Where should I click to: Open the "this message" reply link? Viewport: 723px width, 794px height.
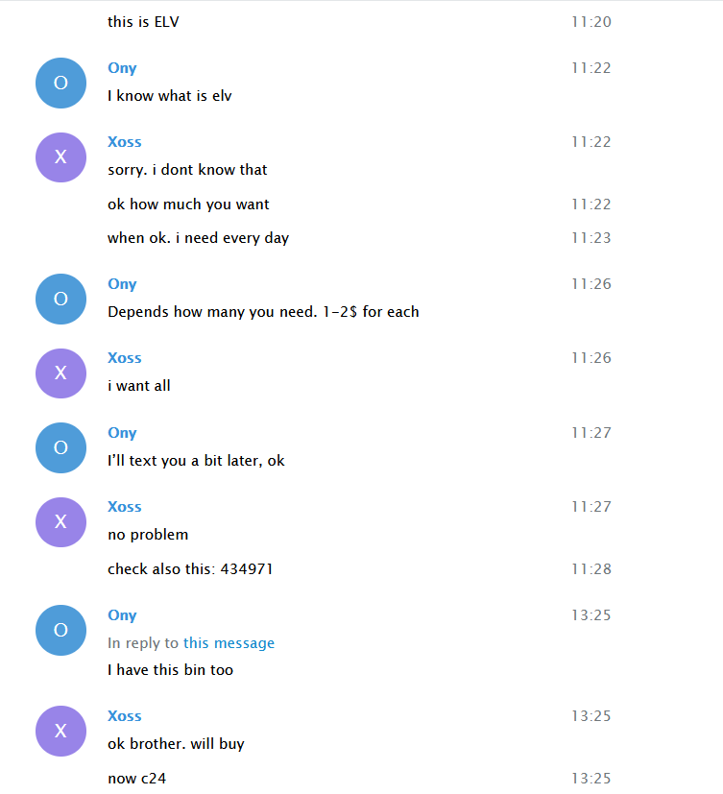point(229,643)
